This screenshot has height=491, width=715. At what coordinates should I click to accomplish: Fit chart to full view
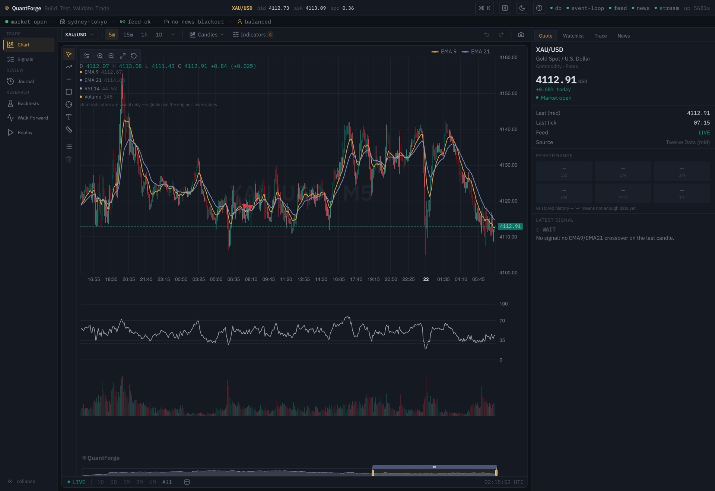pyautogui.click(x=123, y=56)
